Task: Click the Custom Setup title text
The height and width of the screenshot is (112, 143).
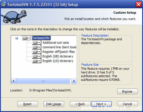Action: (x=125, y=13)
